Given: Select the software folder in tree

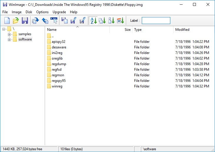Looking at the screenshot, I should 25,39.
